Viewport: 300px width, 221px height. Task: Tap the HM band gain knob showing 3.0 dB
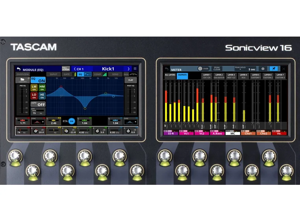(97, 131)
